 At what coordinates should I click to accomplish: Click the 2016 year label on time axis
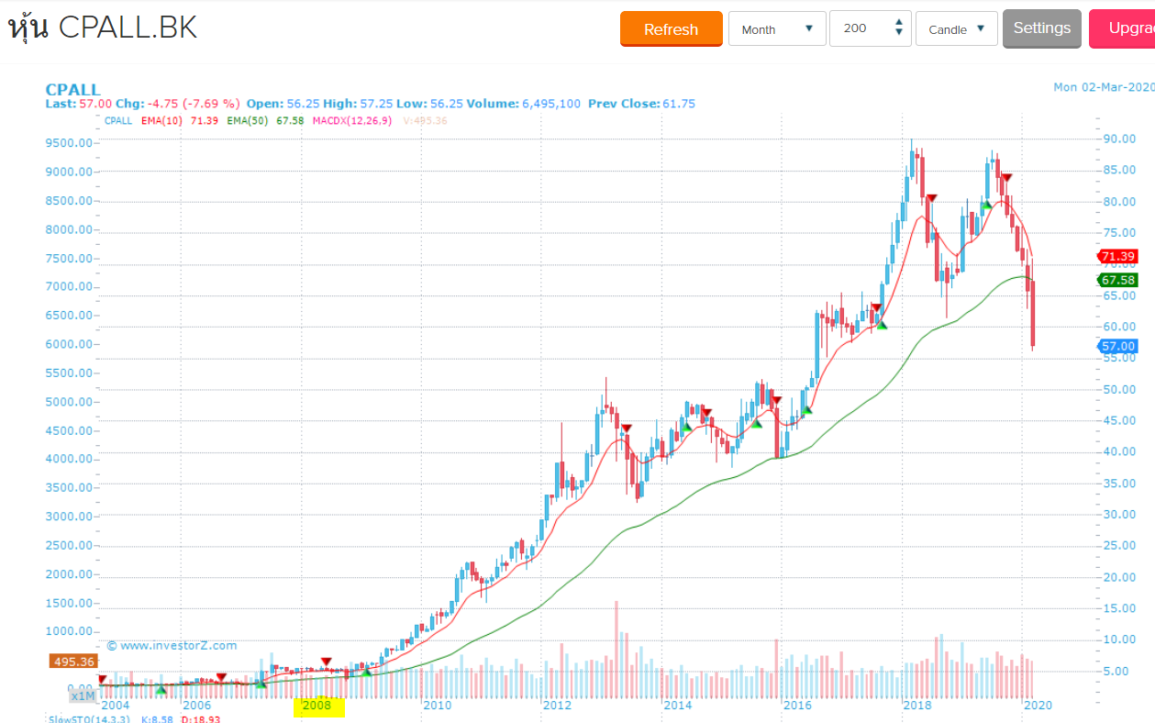(x=797, y=705)
